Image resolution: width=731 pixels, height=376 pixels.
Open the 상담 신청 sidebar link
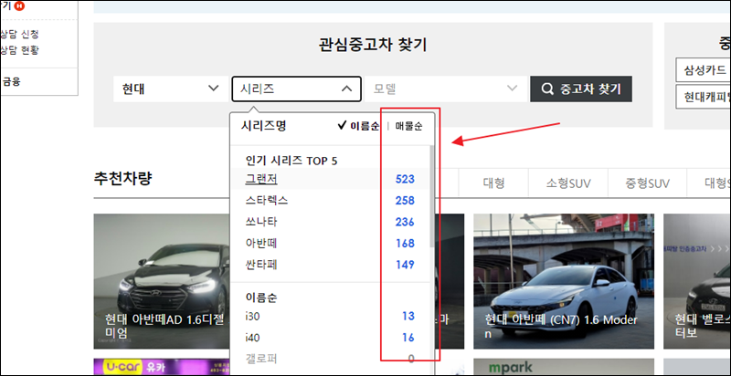[19, 34]
